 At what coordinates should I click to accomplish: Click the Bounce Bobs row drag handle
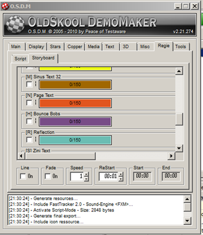click(x=35, y=121)
